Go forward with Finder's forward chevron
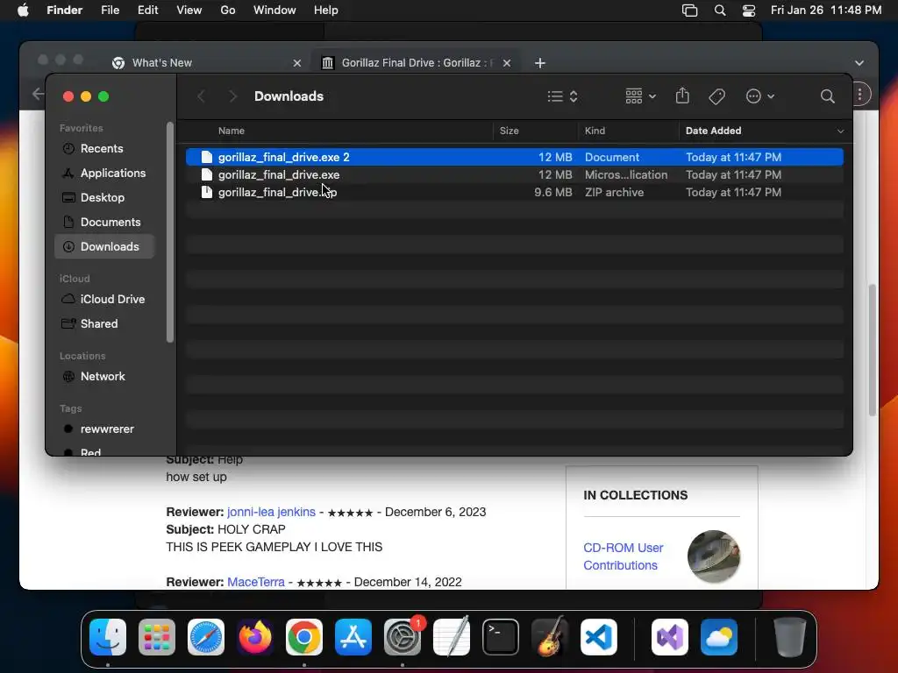Viewport: 898px width, 673px height. click(232, 96)
